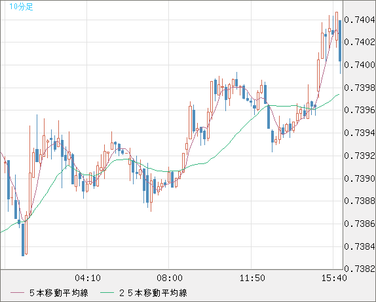Click the 08:00 time axis label
Screen dimensions: 376x302
coord(170,278)
